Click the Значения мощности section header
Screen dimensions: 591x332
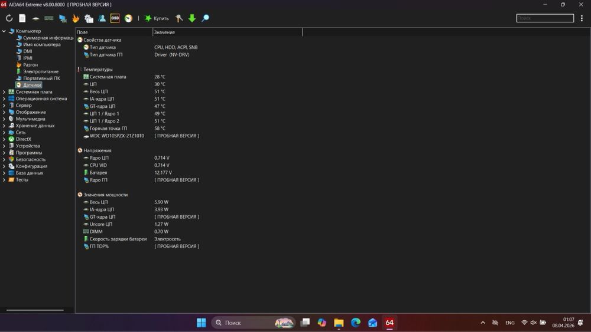click(102, 195)
